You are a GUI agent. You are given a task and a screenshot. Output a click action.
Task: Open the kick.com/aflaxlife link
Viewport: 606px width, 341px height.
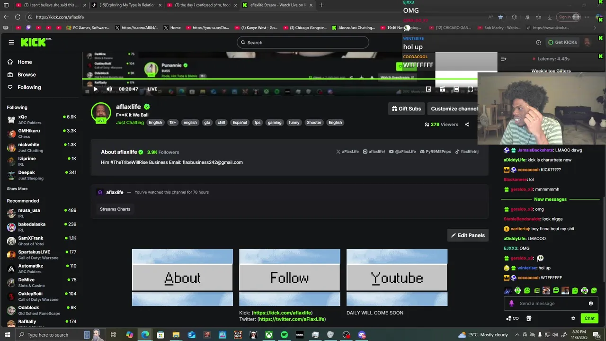pyautogui.click(x=282, y=313)
